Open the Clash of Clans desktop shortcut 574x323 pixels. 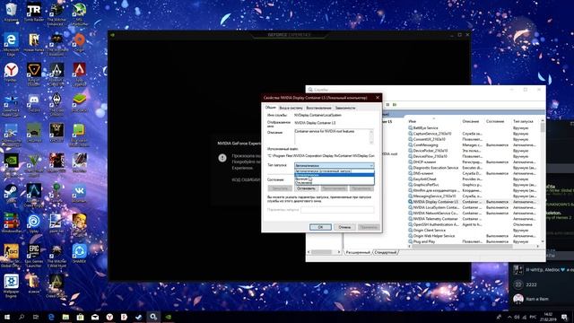[x=80, y=225]
